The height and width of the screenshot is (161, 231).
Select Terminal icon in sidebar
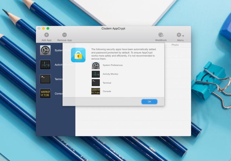click(45, 79)
